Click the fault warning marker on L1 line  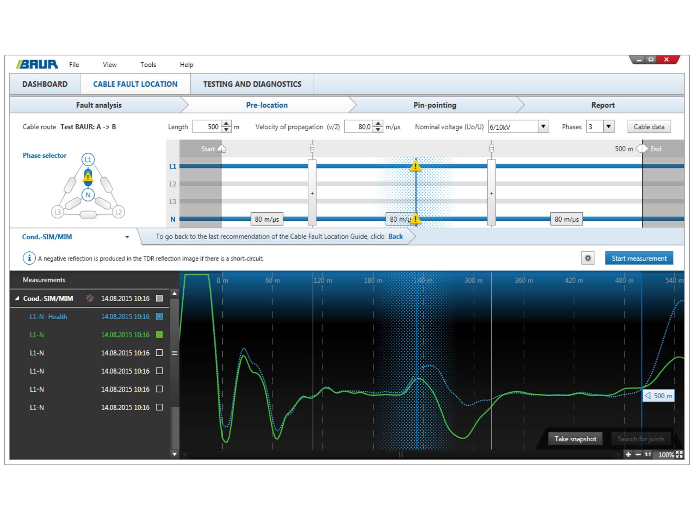415,166
